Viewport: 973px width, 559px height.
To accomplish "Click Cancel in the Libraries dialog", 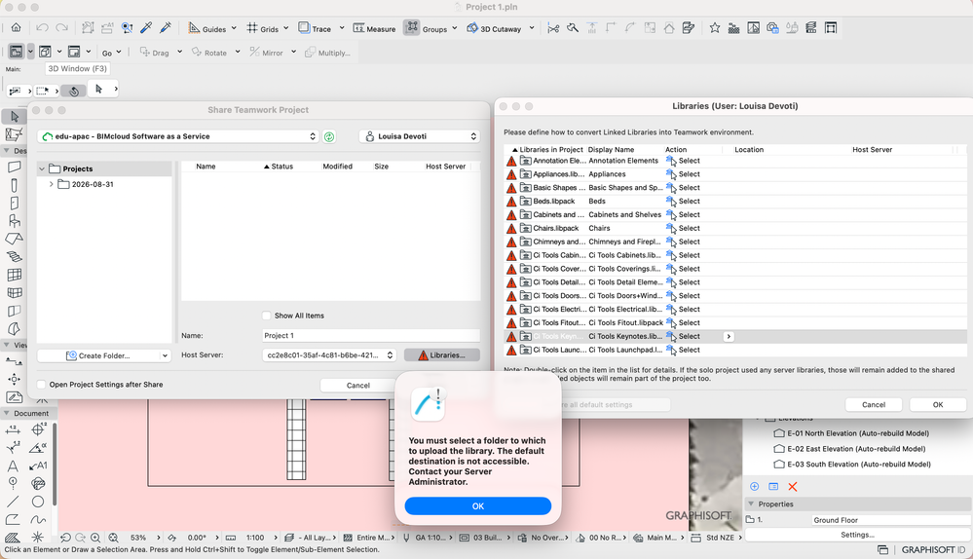I will click(x=873, y=404).
